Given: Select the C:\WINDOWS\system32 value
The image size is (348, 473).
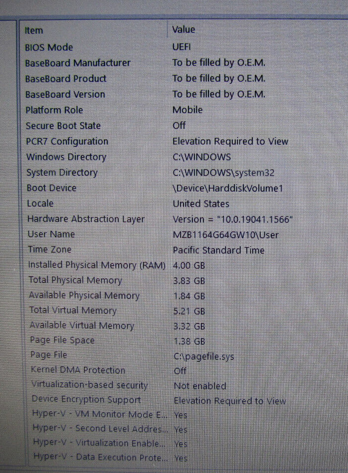Looking at the screenshot, I should (x=224, y=172).
